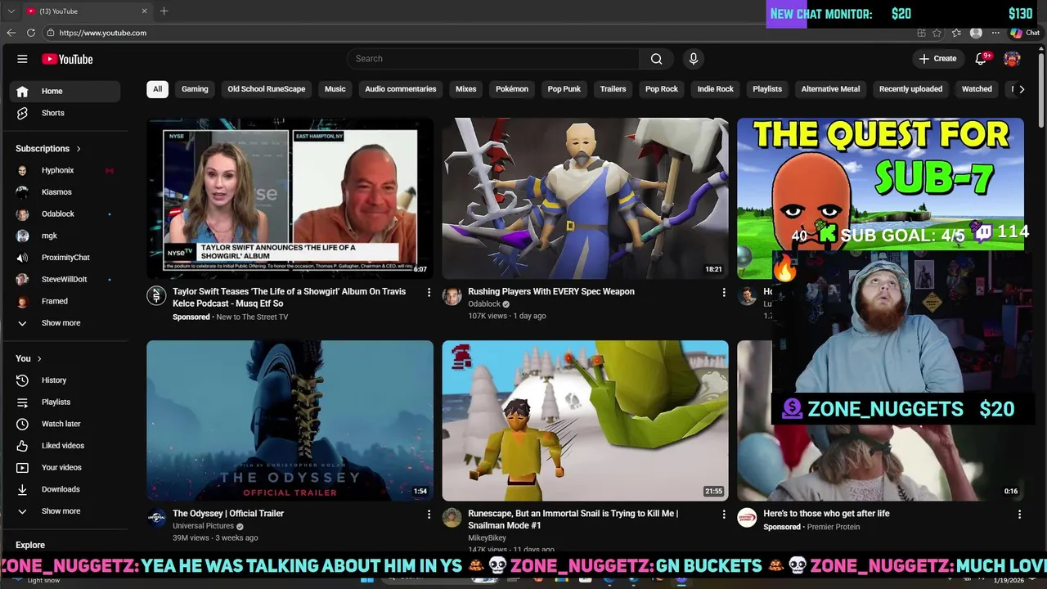Select the Indie Rock filter chip

point(716,89)
